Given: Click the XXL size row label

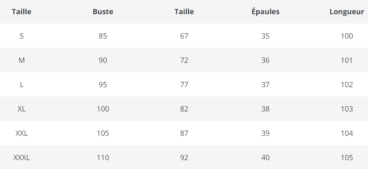Looking at the screenshot, I should pos(21,133).
